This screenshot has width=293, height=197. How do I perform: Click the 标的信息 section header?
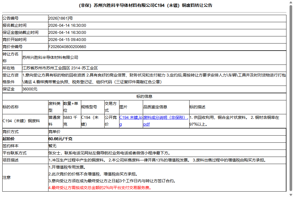pyautogui.click(x=144, y=97)
